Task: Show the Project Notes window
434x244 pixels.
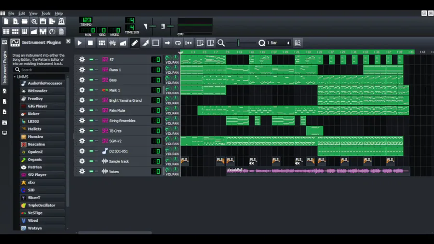Action: coord(61,31)
